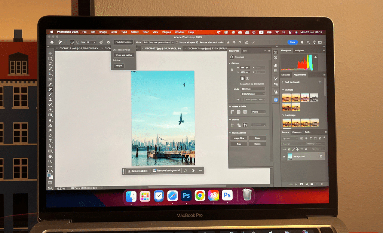Hide the Background layer with eye icon
The height and width of the screenshot is (233, 383).
point(284,156)
